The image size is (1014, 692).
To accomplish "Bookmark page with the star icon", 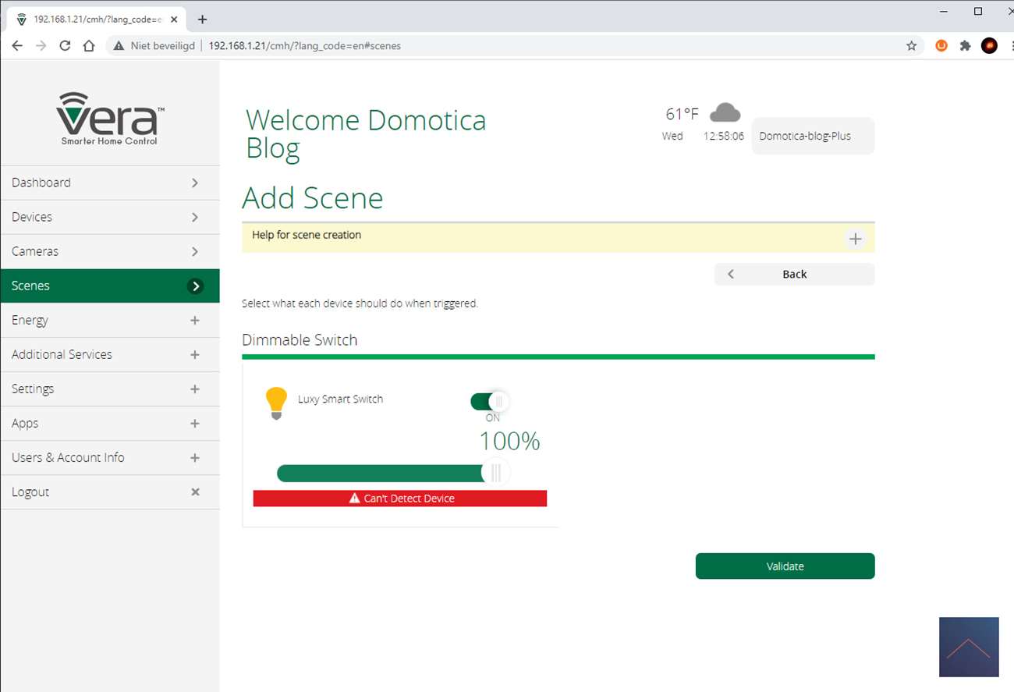I will (x=911, y=46).
